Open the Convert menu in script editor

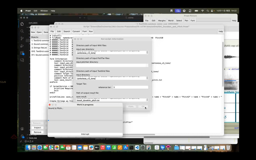point(76,32)
